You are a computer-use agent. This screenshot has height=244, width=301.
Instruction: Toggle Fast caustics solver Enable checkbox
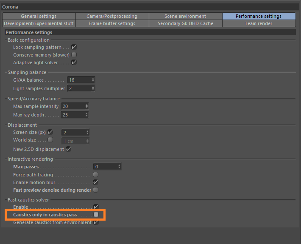(96, 207)
